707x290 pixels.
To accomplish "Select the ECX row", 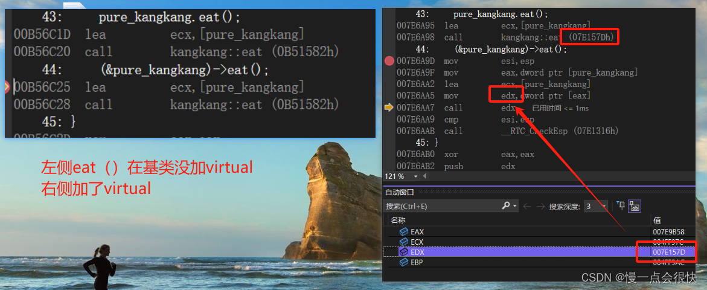I will [540, 242].
